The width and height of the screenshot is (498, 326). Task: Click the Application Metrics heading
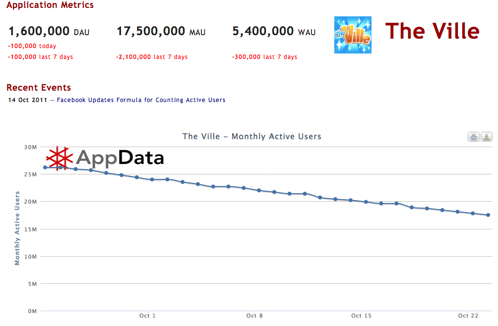pos(50,5)
